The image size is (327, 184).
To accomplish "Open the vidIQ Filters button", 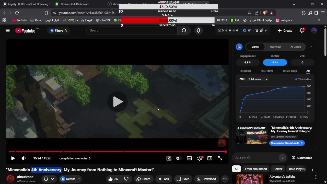I will pyautogui.click(x=59, y=30).
